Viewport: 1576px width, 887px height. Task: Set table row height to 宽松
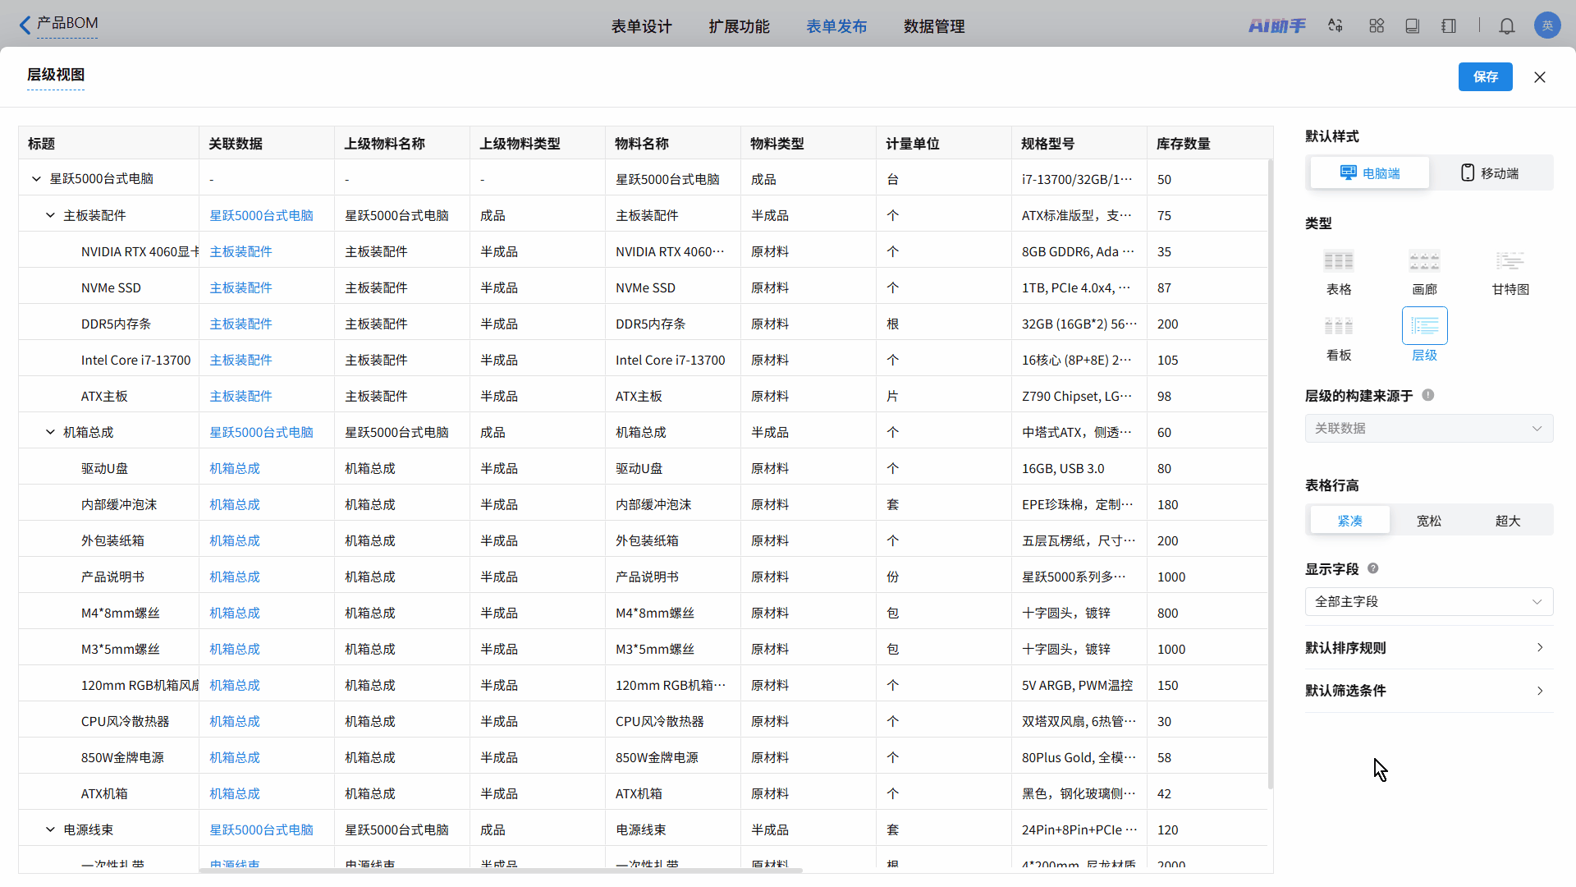point(1428,521)
